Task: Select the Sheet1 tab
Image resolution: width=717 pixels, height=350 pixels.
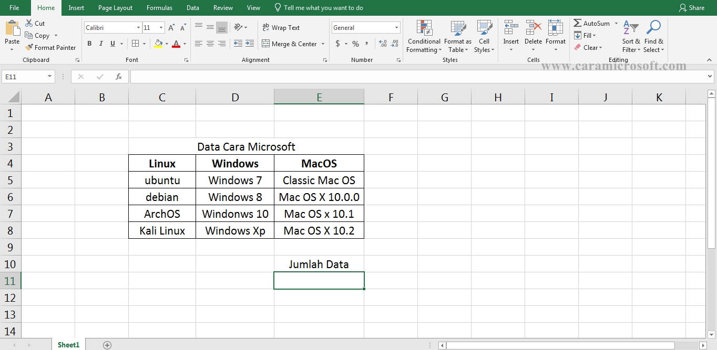Action: point(68,345)
